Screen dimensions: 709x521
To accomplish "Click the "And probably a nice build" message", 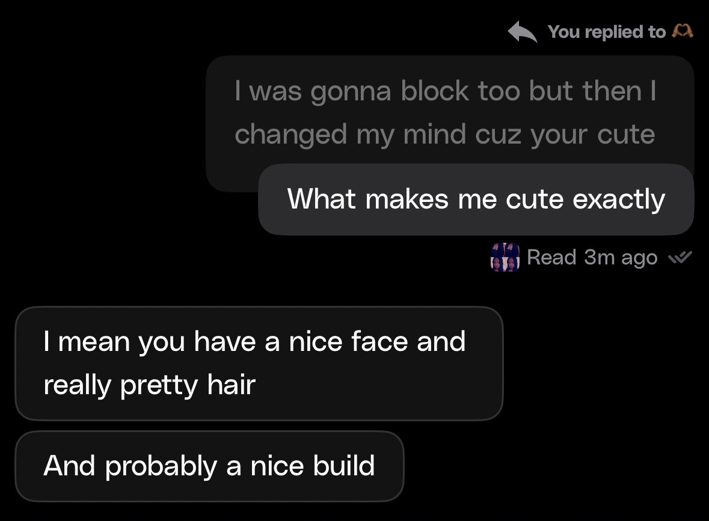I will (x=209, y=466).
